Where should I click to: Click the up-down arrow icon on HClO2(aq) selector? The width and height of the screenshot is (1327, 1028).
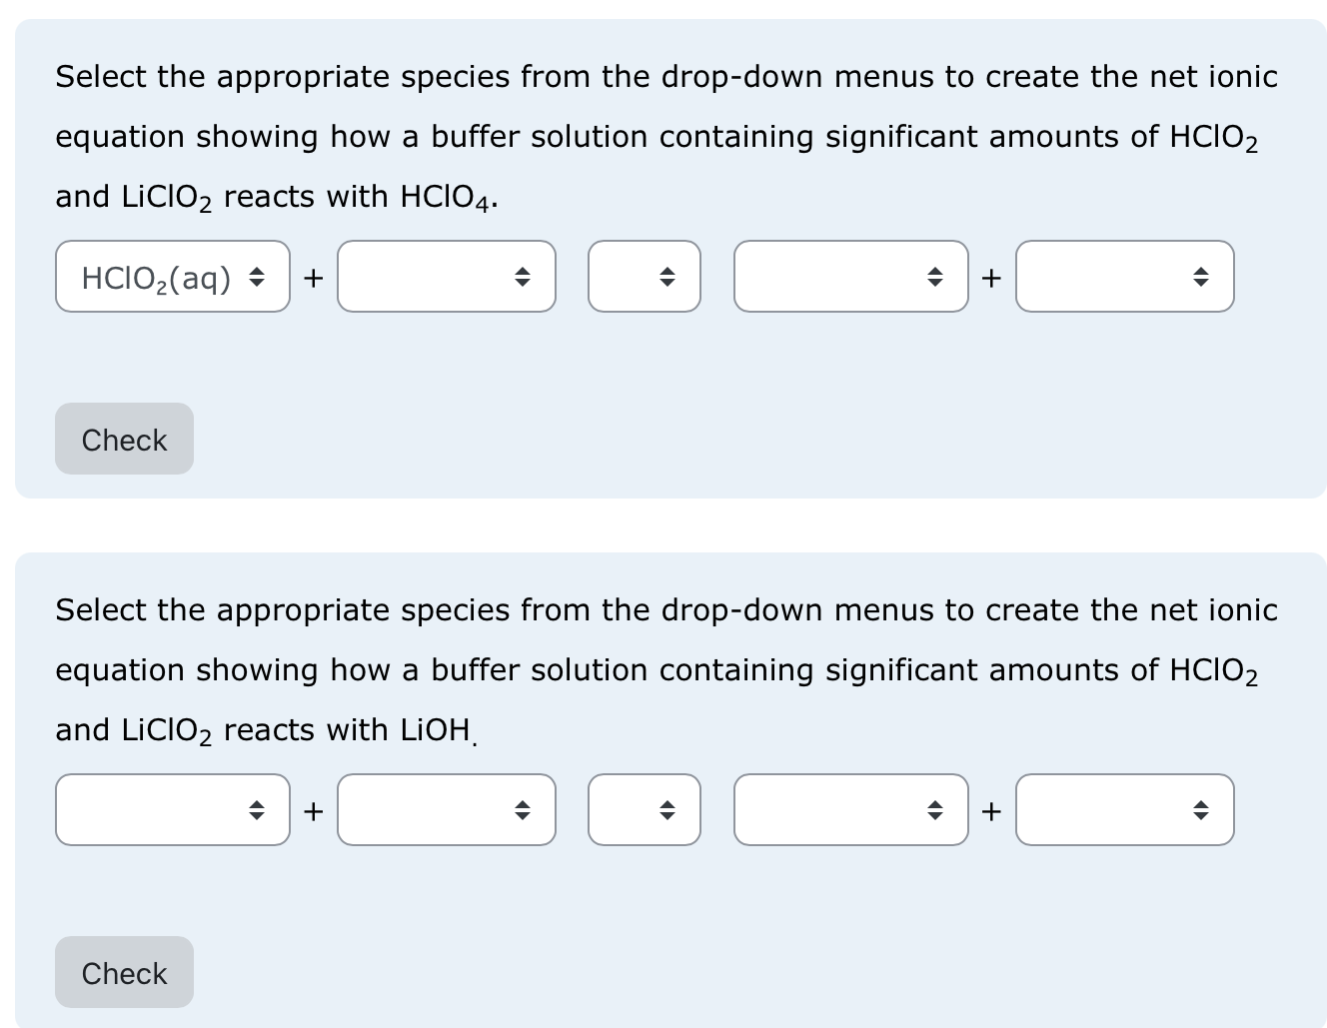[259, 277]
